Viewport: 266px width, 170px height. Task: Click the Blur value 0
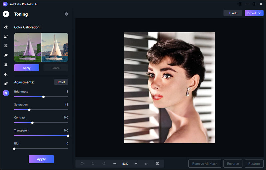click(x=67, y=143)
